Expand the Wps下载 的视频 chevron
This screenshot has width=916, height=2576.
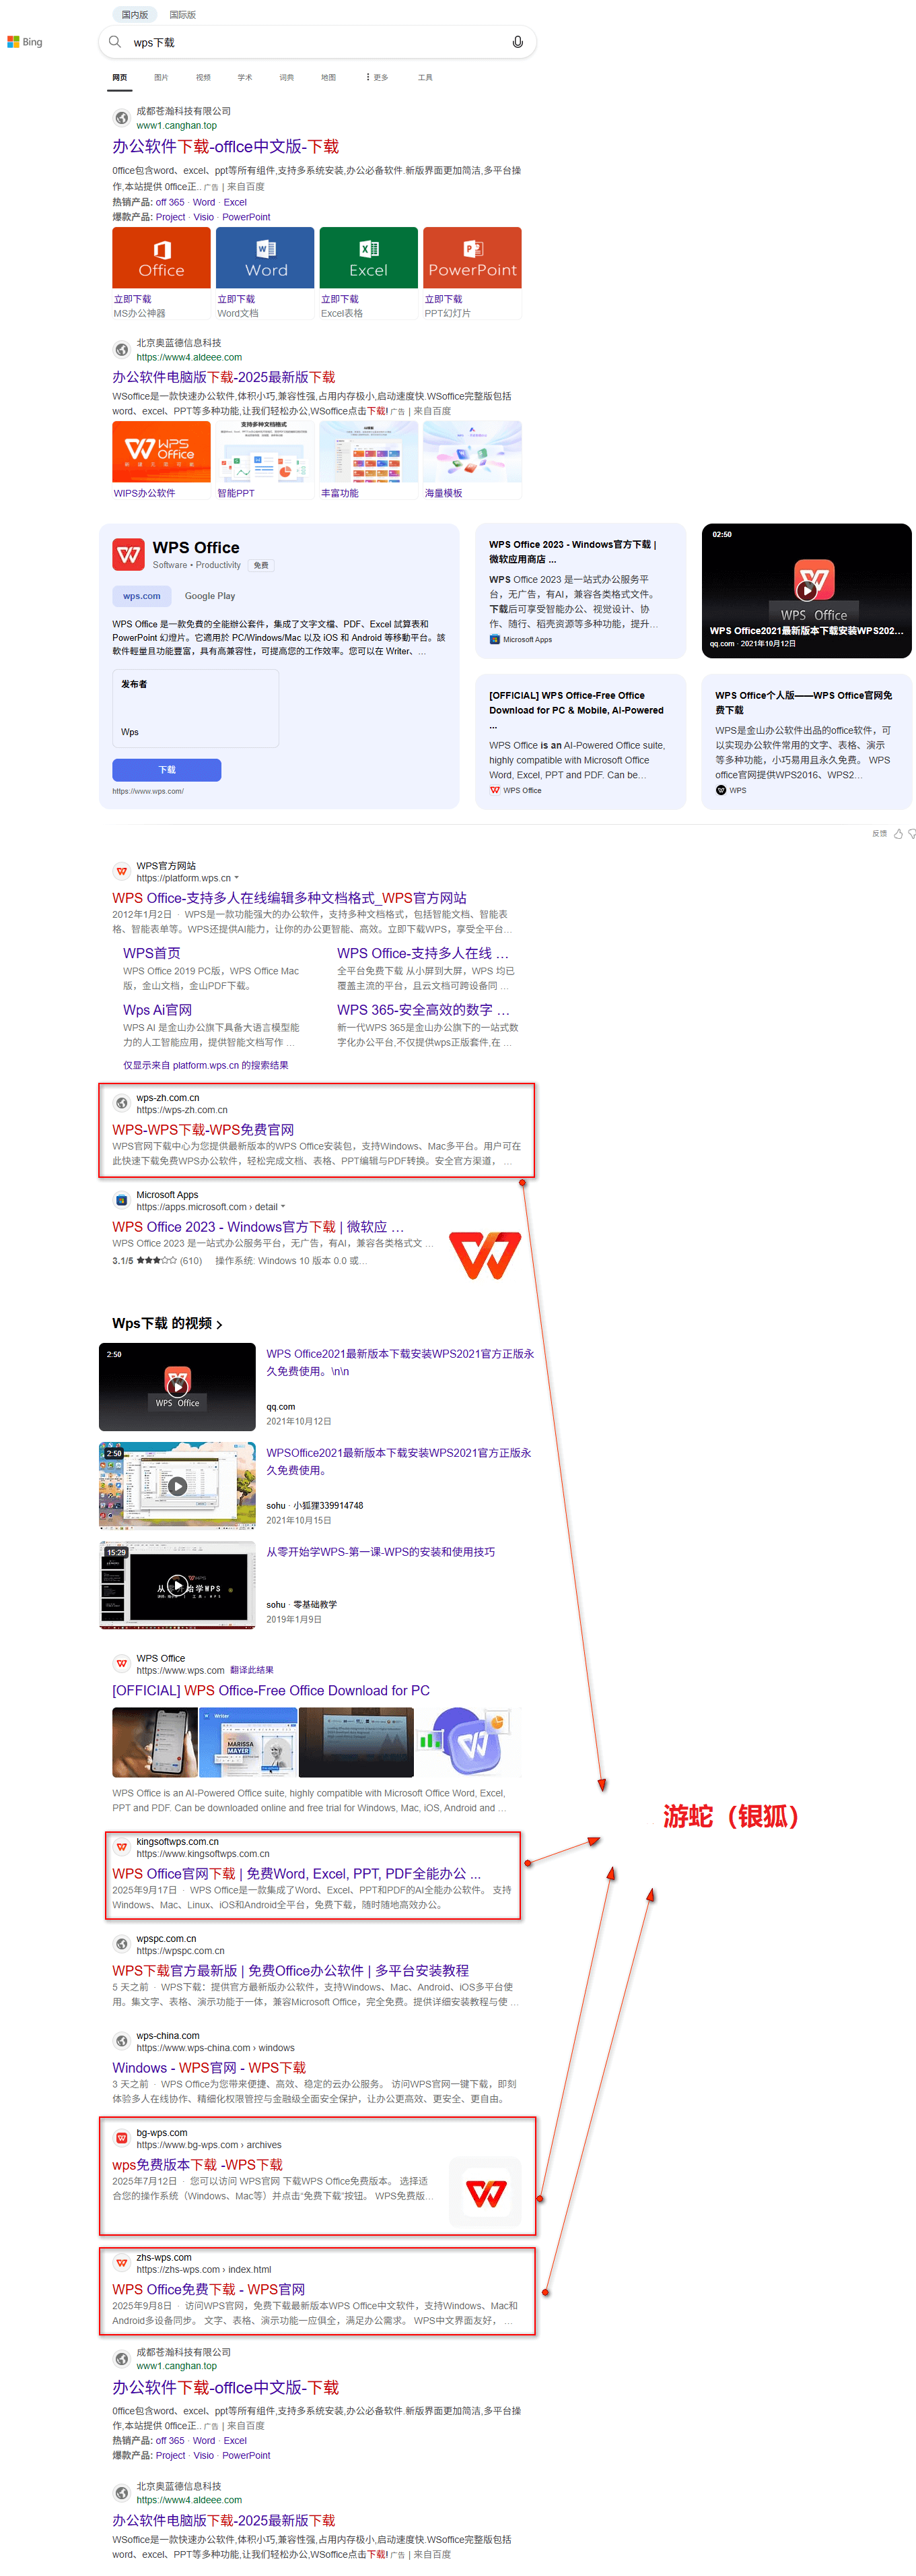tap(219, 1324)
